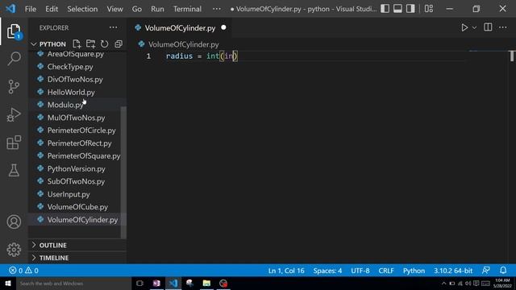This screenshot has width=516, height=290.
Task: Open VolumeOfCube.py from Explorer
Action: coord(77,207)
